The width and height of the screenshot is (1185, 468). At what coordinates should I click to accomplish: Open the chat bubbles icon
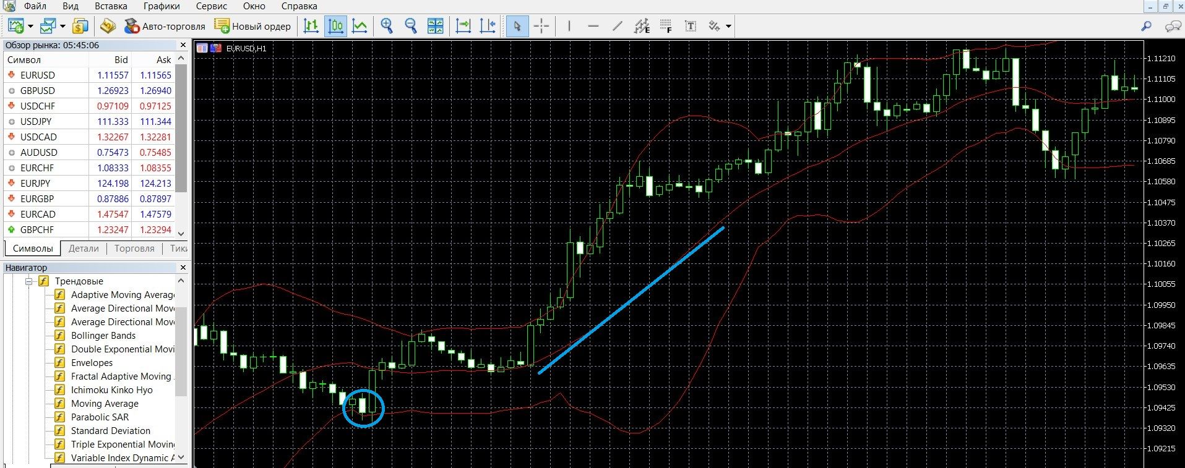pos(1173,26)
